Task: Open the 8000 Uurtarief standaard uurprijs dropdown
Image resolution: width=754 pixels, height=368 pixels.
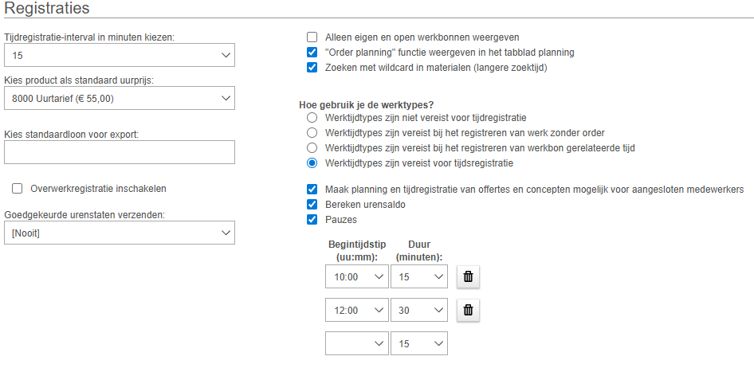Action: tap(120, 98)
